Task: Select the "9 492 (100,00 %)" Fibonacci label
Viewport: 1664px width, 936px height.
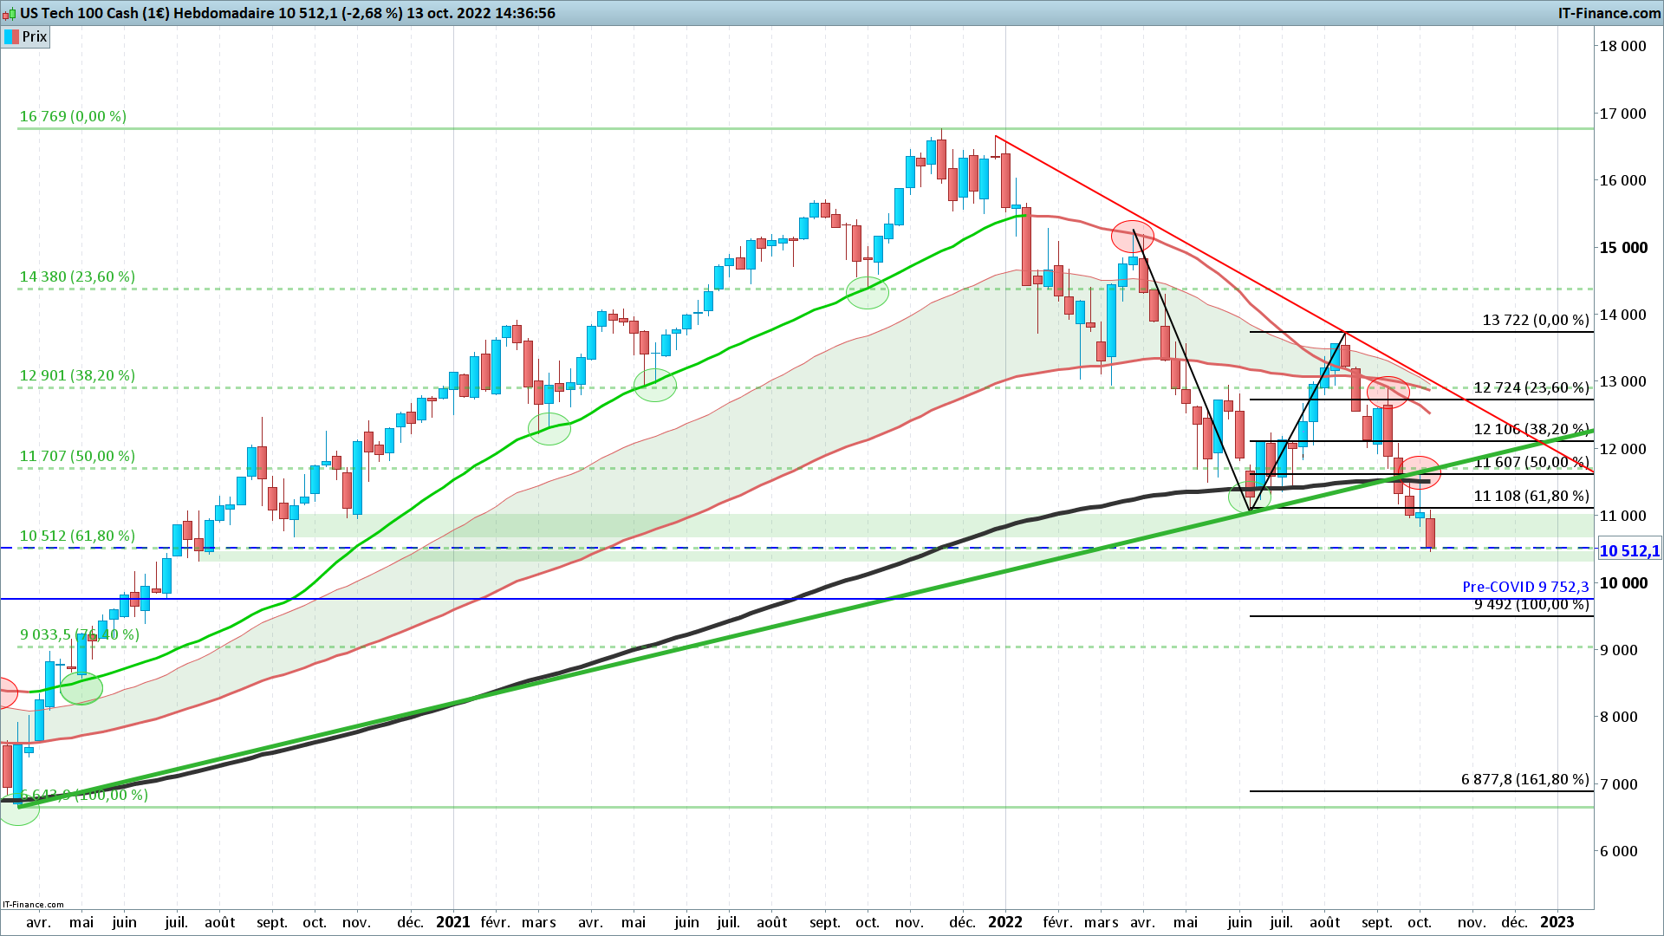Action: [x=1531, y=604]
